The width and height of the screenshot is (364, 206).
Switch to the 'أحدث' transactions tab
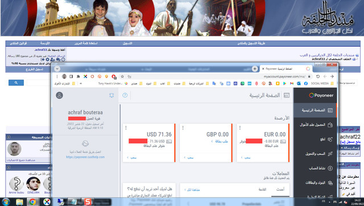280,190
